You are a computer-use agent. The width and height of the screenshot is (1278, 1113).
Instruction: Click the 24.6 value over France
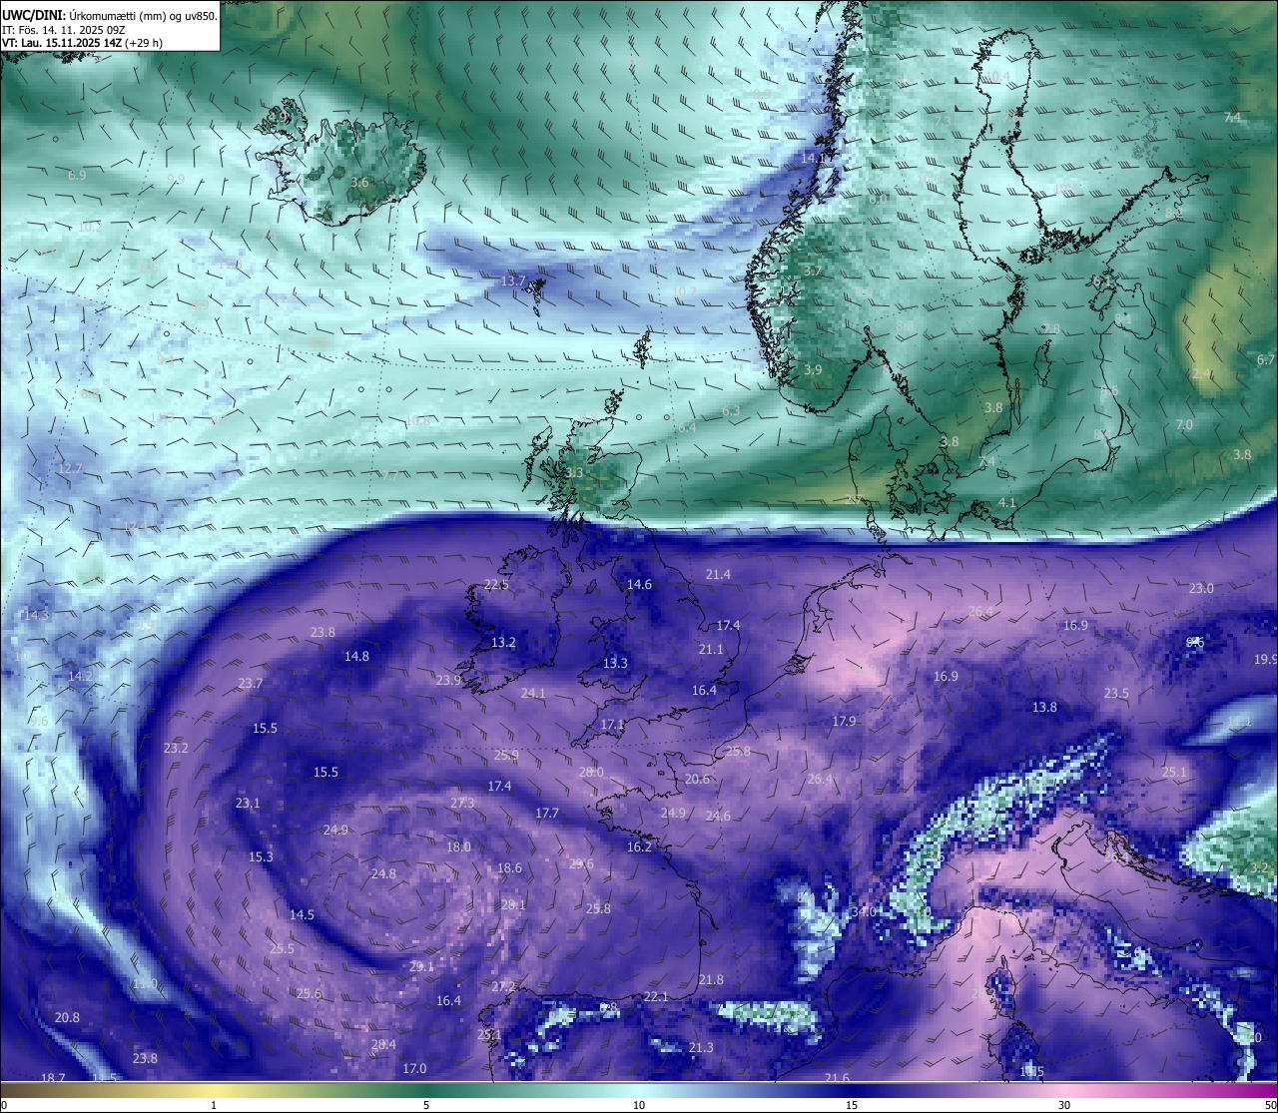718,817
